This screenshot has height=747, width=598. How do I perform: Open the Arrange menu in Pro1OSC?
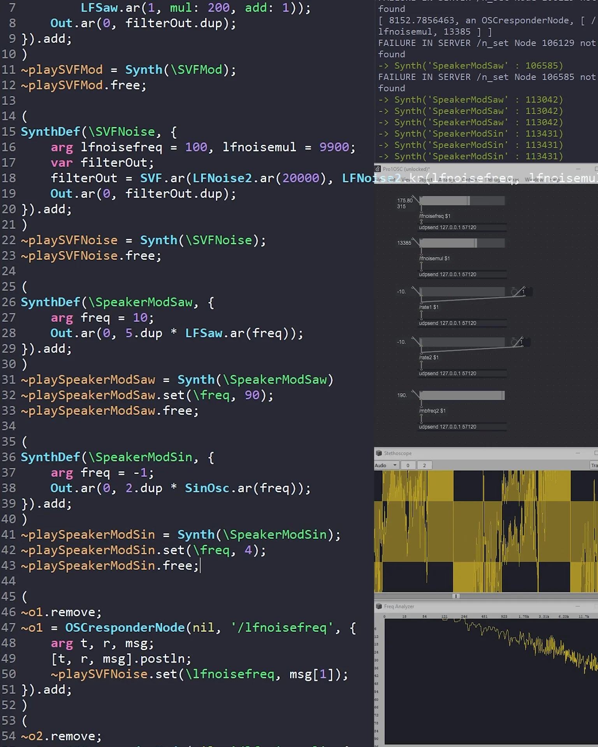[x=447, y=180]
